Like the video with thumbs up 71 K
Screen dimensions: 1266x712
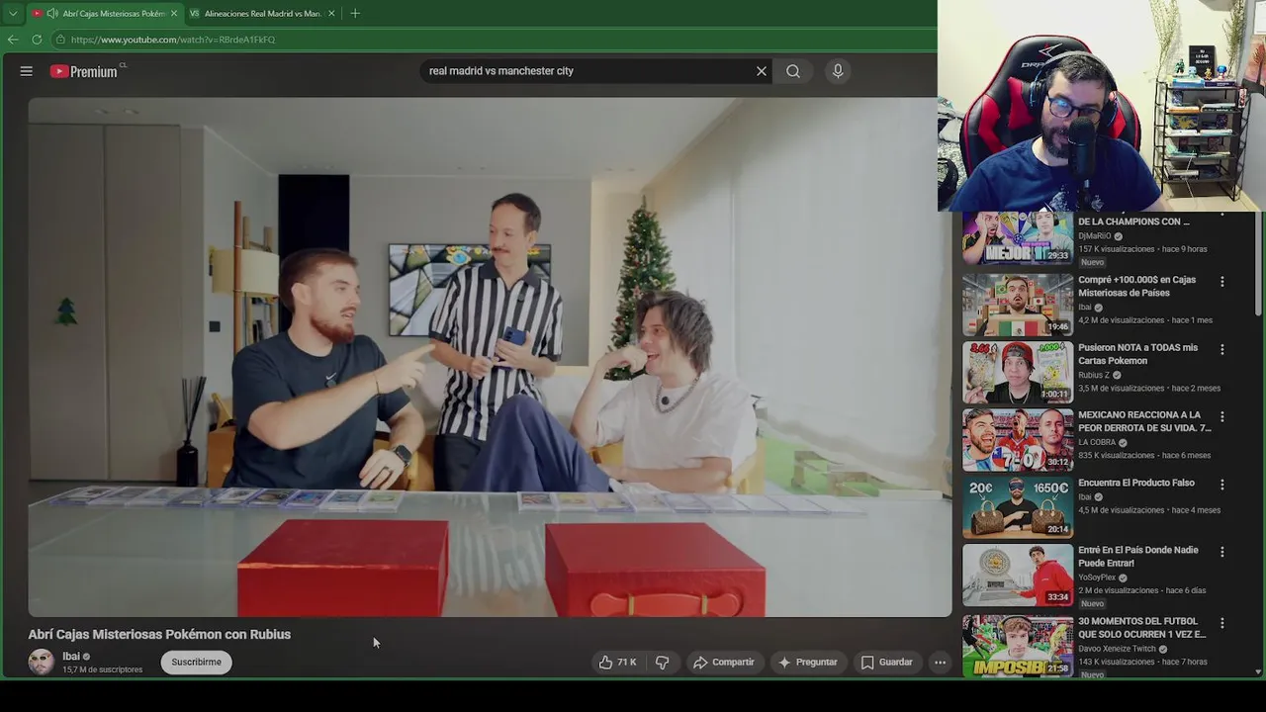point(617,662)
